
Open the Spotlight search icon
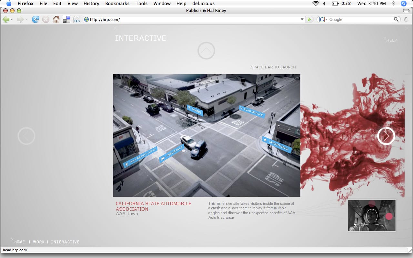[x=404, y=4]
